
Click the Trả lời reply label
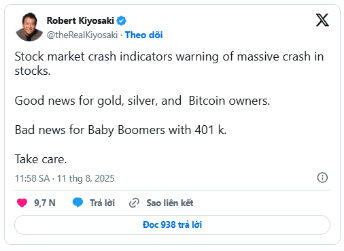(102, 203)
